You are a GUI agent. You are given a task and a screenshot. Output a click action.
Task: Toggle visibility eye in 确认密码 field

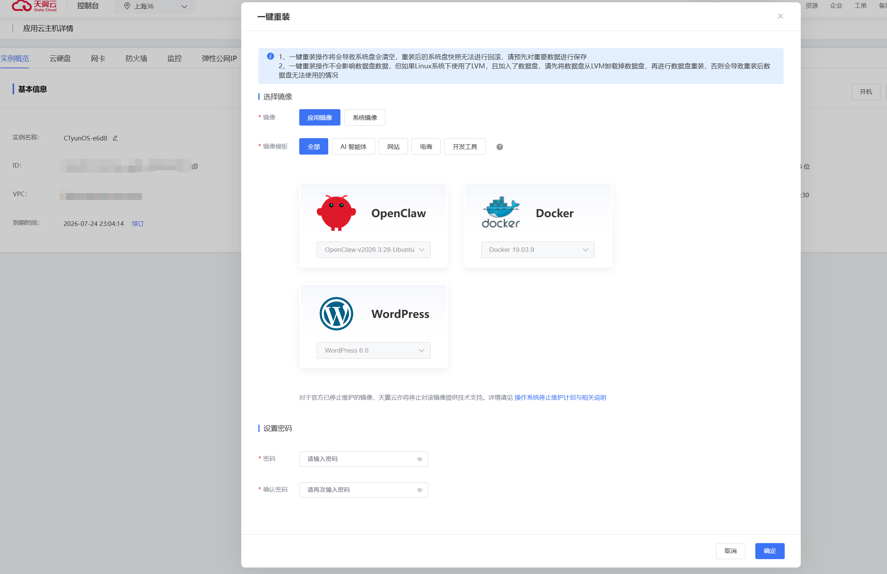pos(419,490)
